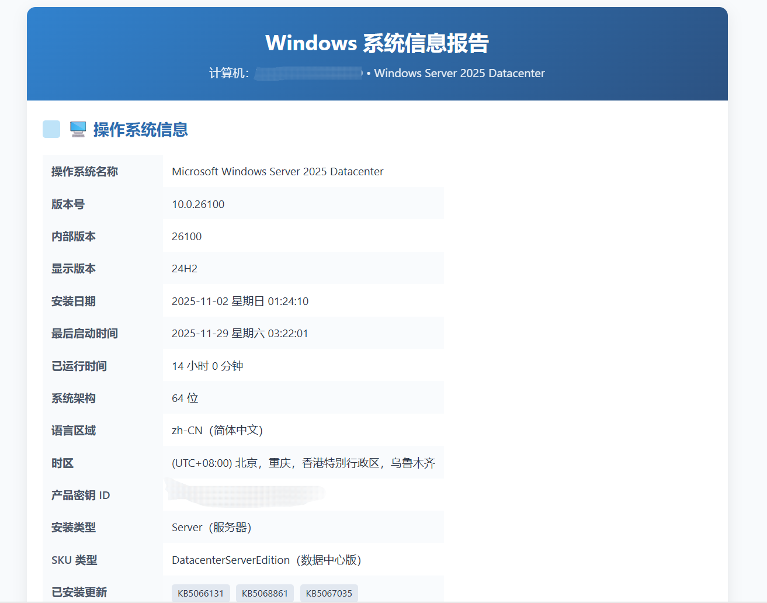Click the 安装日期 row label
Screen dimensions: 767x603
(x=74, y=301)
